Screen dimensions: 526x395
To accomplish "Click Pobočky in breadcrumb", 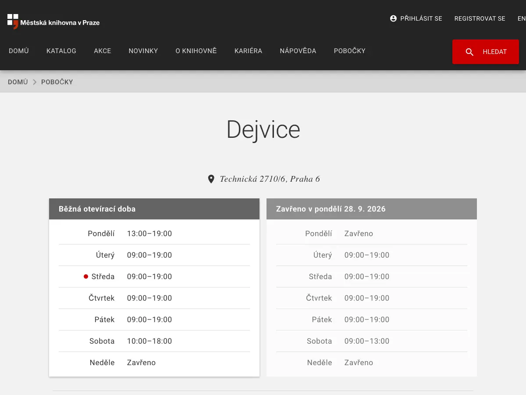I will pyautogui.click(x=57, y=82).
